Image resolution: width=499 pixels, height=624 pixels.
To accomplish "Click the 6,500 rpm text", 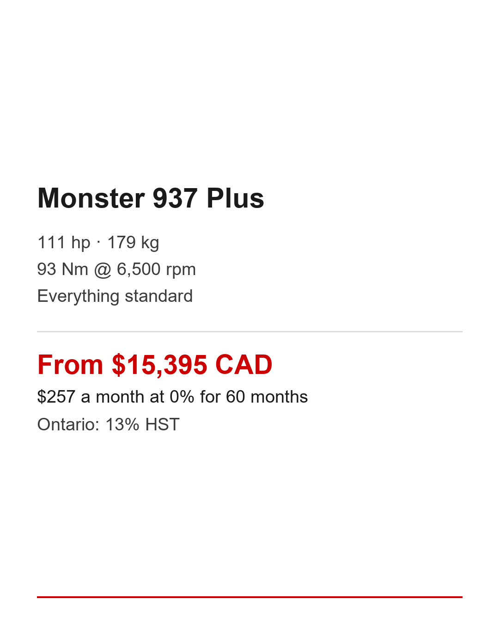I will 156,269.
